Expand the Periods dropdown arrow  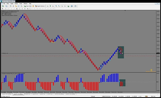[73, 6]
